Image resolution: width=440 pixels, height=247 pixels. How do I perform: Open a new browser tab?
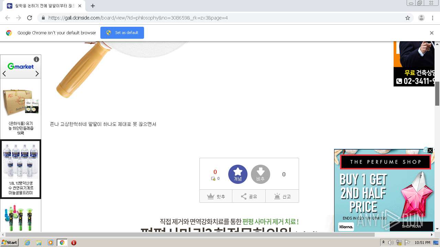[92, 6]
